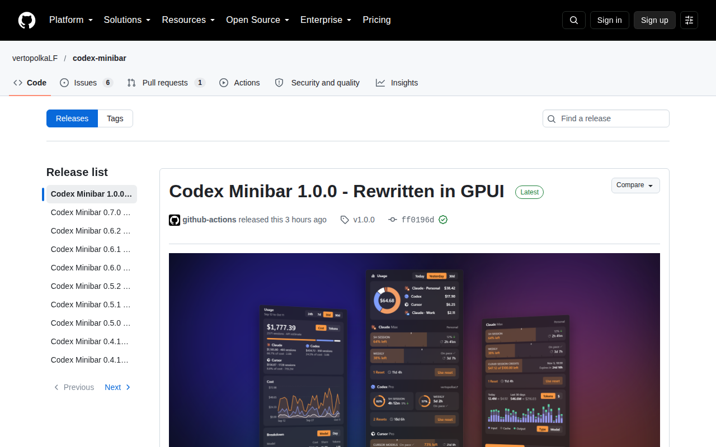The width and height of the screenshot is (716, 447).
Task: Open the release title Codex Minibar 1.0.0
Action: click(337, 191)
